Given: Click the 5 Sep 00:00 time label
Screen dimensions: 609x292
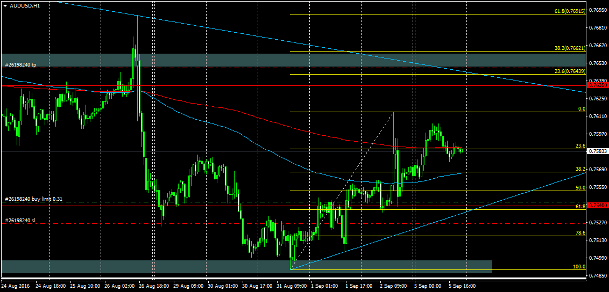Looking at the screenshot, I should click(428, 286).
